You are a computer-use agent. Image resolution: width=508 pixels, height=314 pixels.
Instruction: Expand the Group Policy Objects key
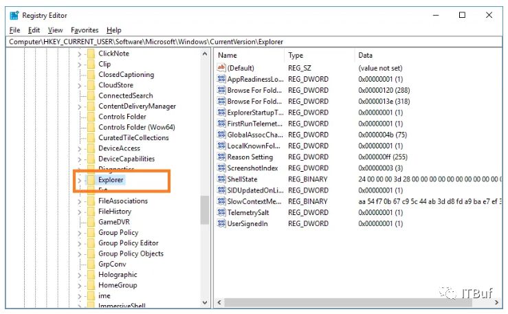point(79,254)
